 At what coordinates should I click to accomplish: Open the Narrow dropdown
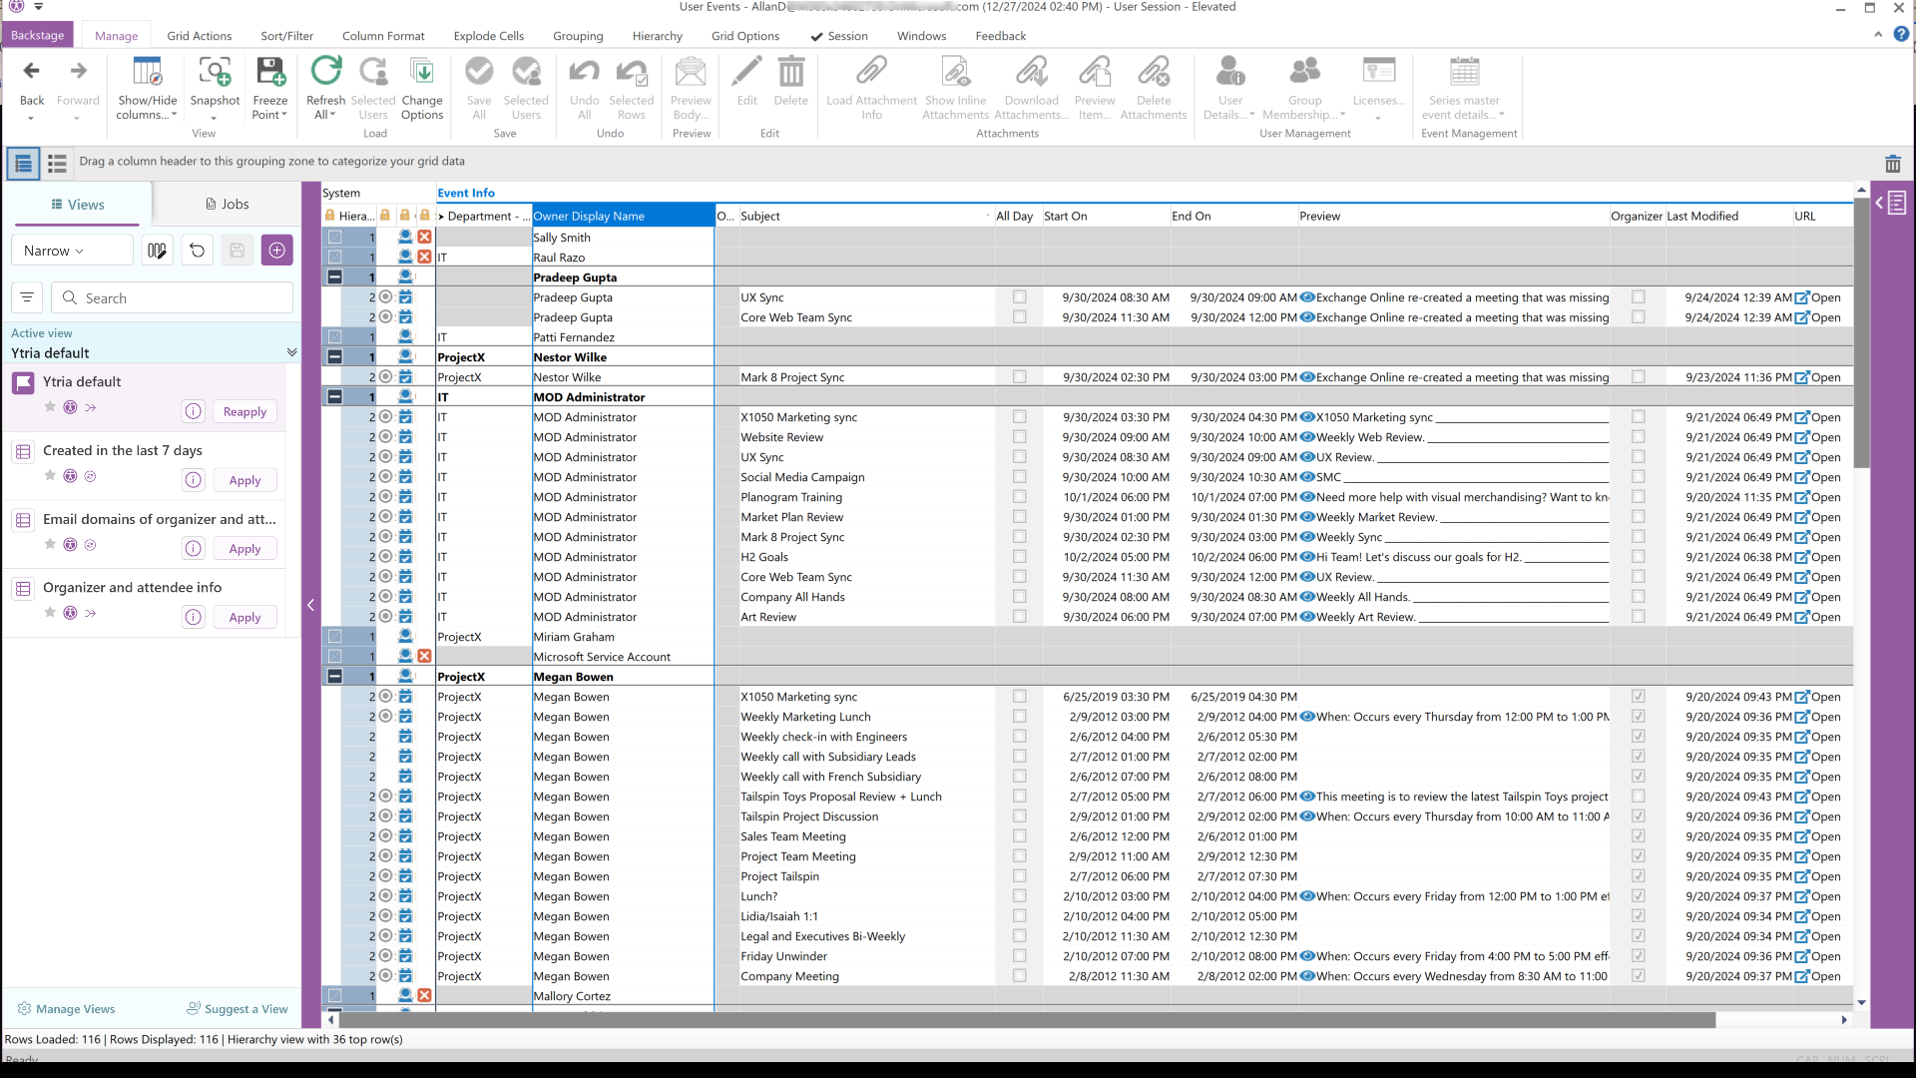(72, 251)
